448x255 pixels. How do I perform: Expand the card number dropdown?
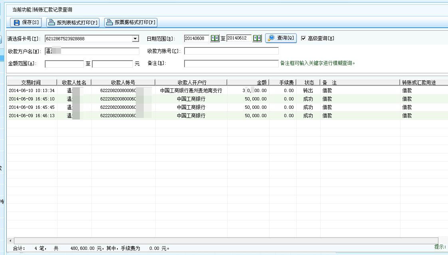135,39
